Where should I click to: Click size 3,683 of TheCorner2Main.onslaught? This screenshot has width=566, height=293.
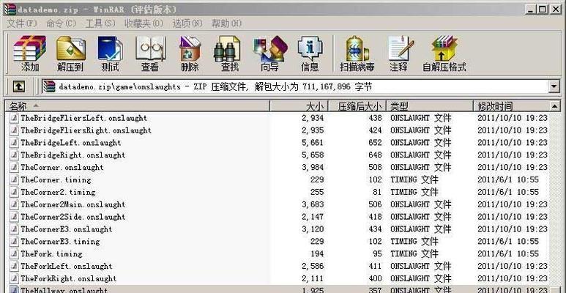[313, 204]
